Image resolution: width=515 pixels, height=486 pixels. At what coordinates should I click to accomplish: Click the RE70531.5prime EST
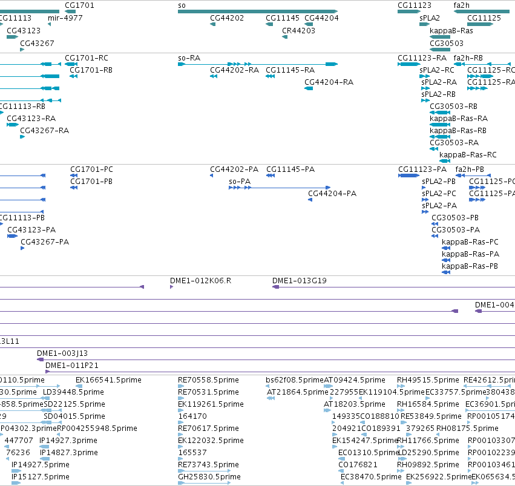(181, 398)
